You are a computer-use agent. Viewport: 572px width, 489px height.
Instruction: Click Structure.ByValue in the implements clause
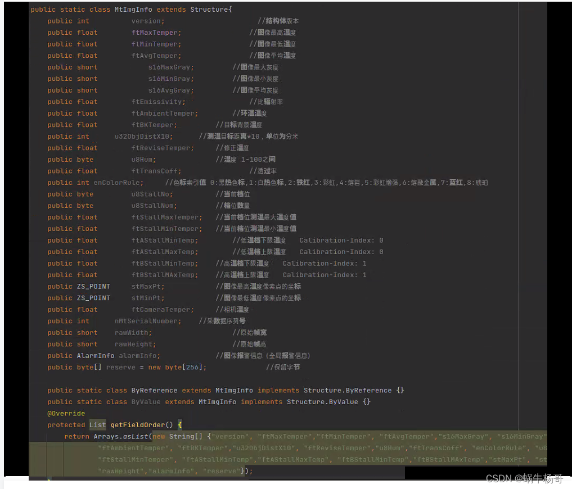tap(322, 402)
